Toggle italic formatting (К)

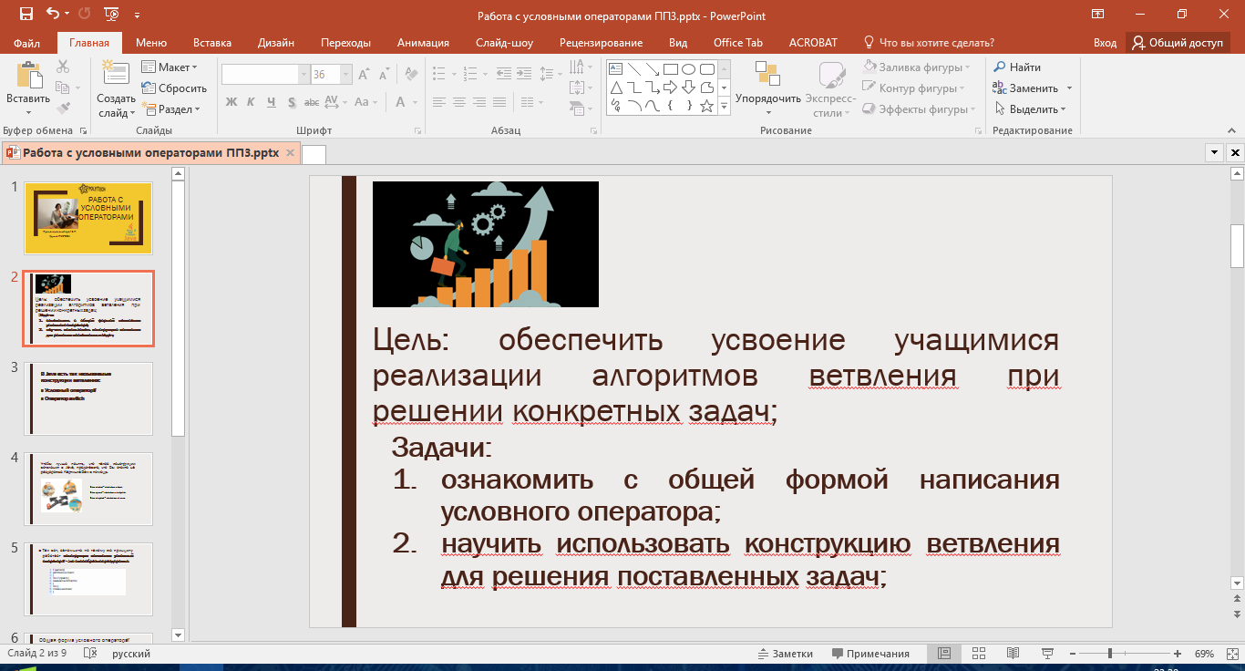click(251, 101)
